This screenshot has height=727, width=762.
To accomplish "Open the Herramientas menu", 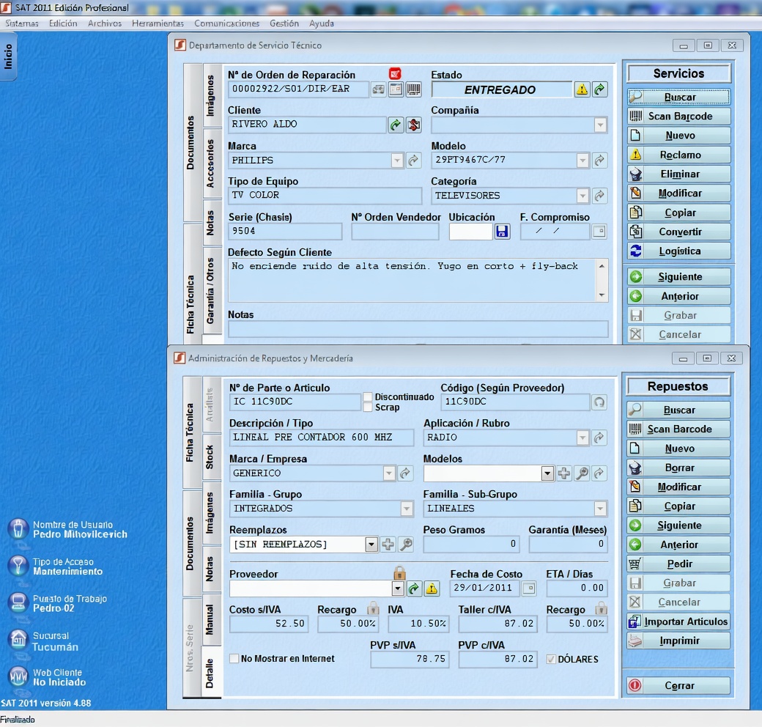I will tap(158, 23).
